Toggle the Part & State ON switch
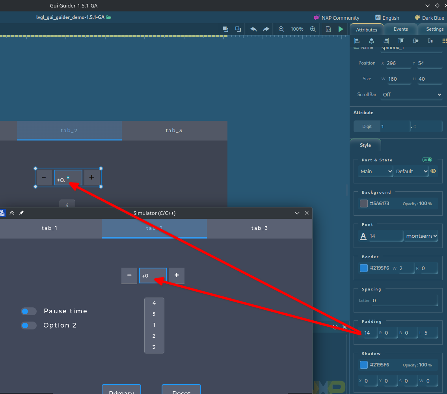Image resolution: width=447 pixels, height=394 pixels. click(427, 160)
